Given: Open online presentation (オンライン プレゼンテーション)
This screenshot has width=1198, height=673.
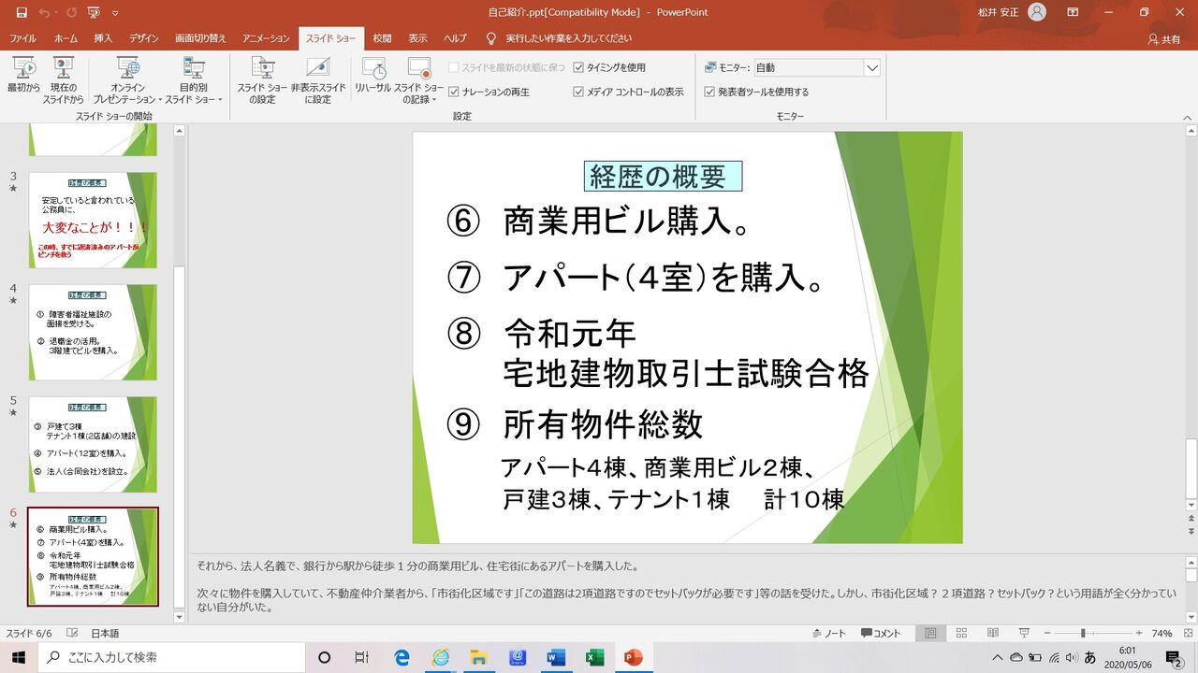Looking at the screenshot, I should coord(127,80).
